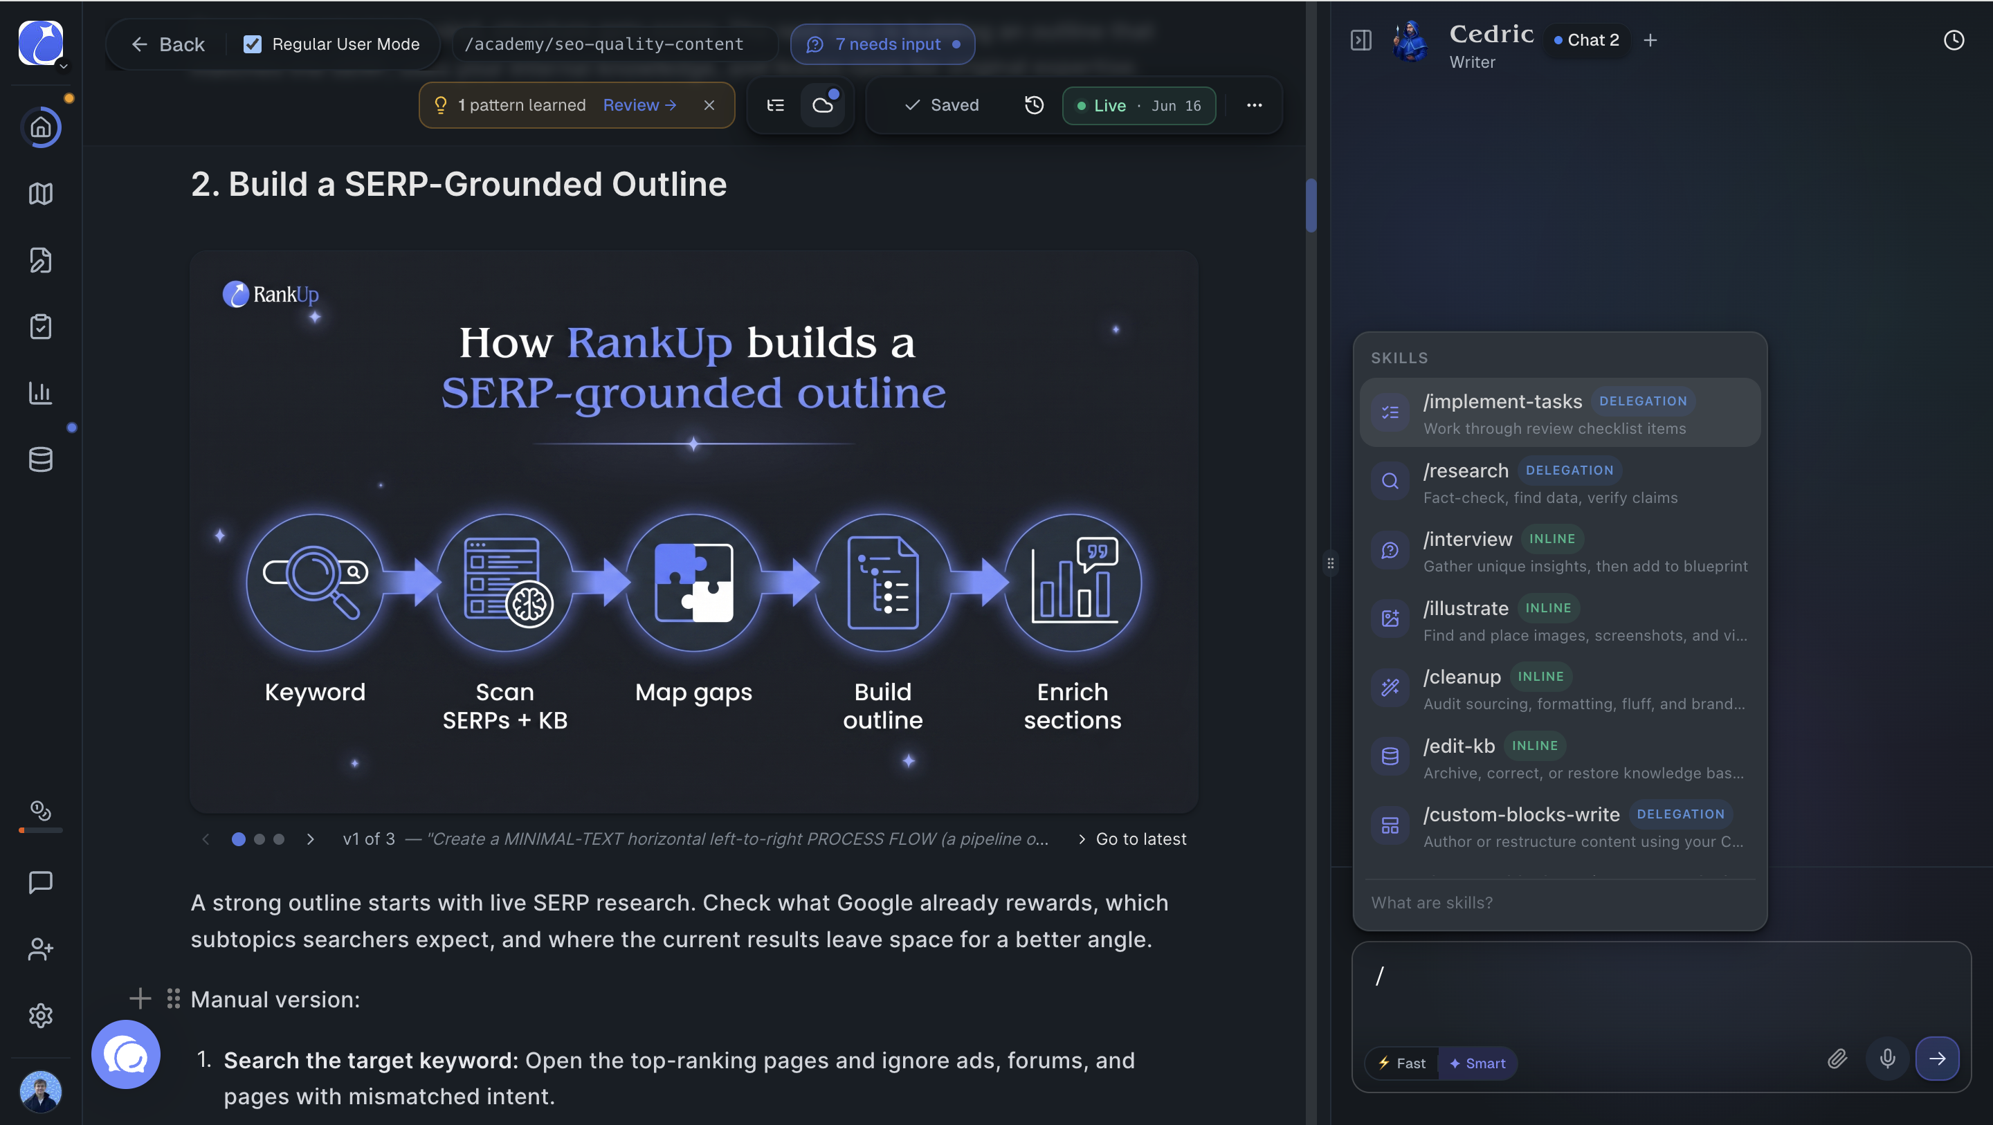
Task: Add block with plus beside Manual version
Action: [x=140, y=999]
